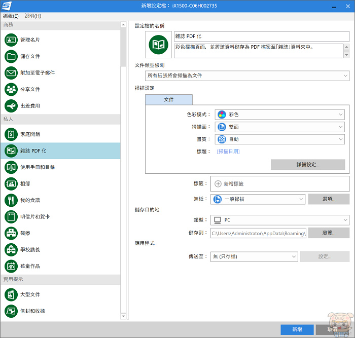Select the 儲存文件 folder icon
Viewport: 355px width, 338px height.
coord(11,56)
